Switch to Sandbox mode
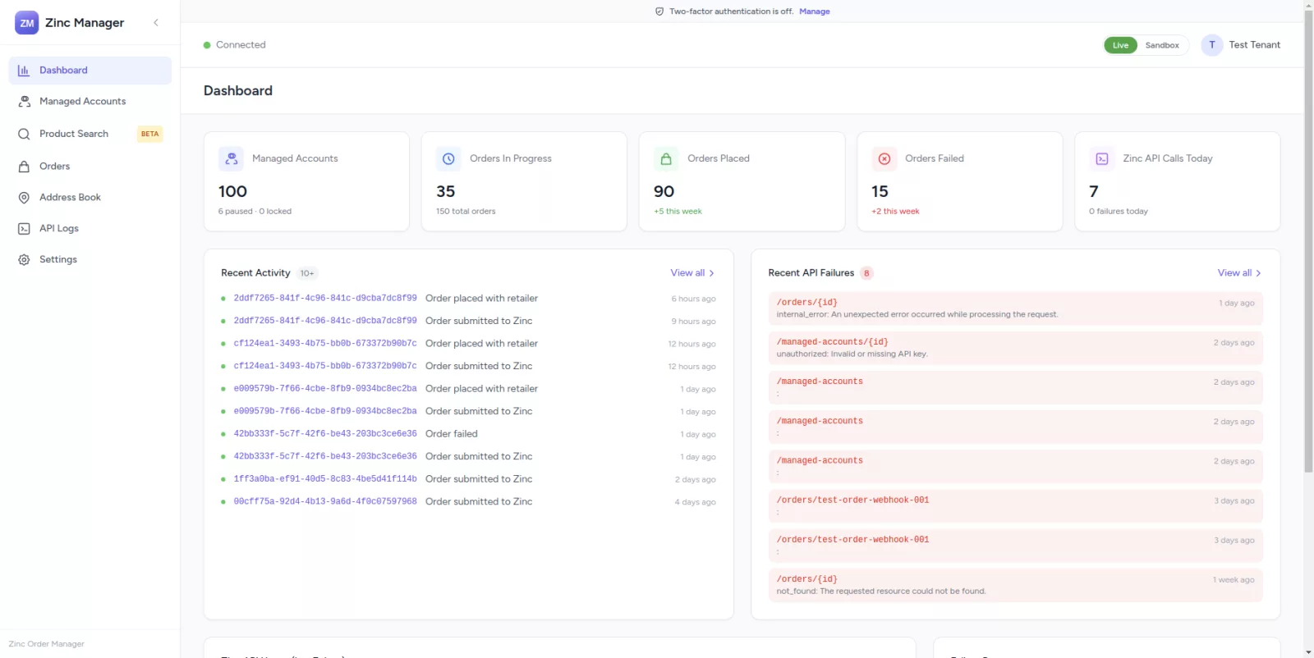 1162,45
